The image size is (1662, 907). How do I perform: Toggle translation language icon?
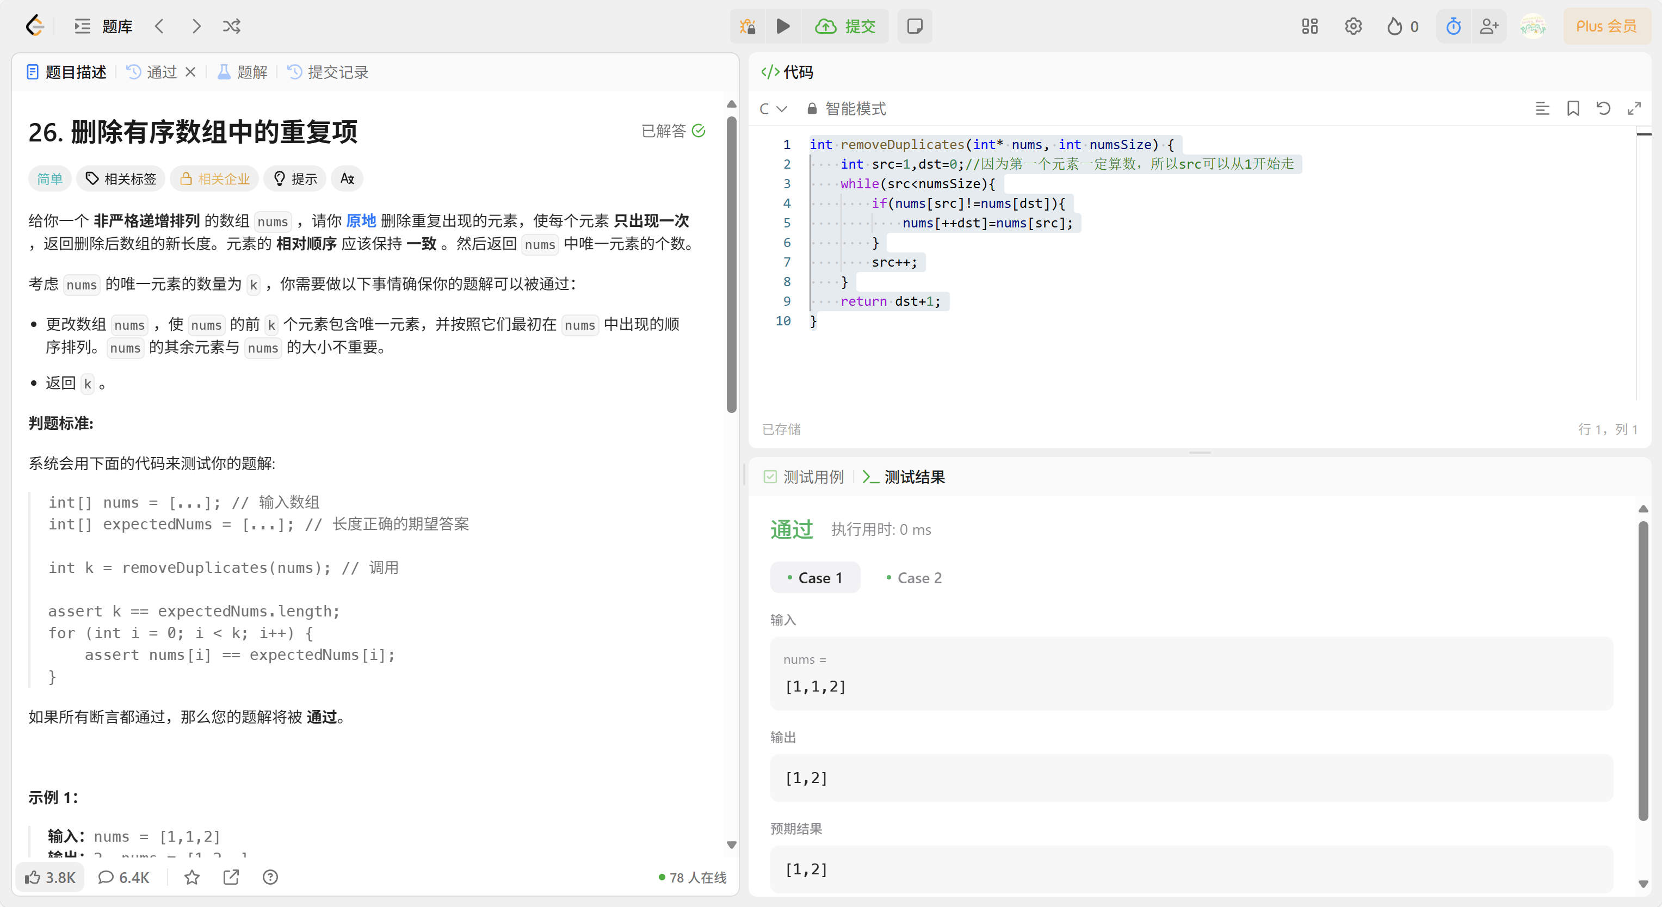pyautogui.click(x=347, y=178)
